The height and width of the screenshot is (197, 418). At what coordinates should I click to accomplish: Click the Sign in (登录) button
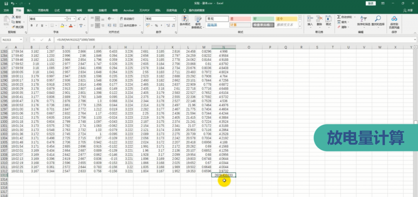pyautogui.click(x=371, y=3)
